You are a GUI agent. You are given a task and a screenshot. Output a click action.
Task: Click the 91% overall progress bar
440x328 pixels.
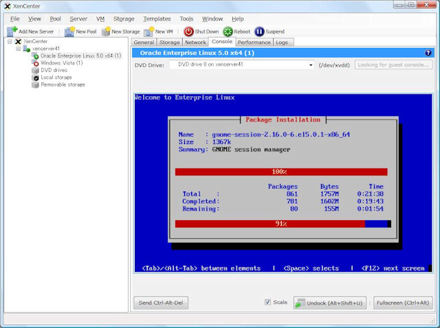tap(283, 224)
